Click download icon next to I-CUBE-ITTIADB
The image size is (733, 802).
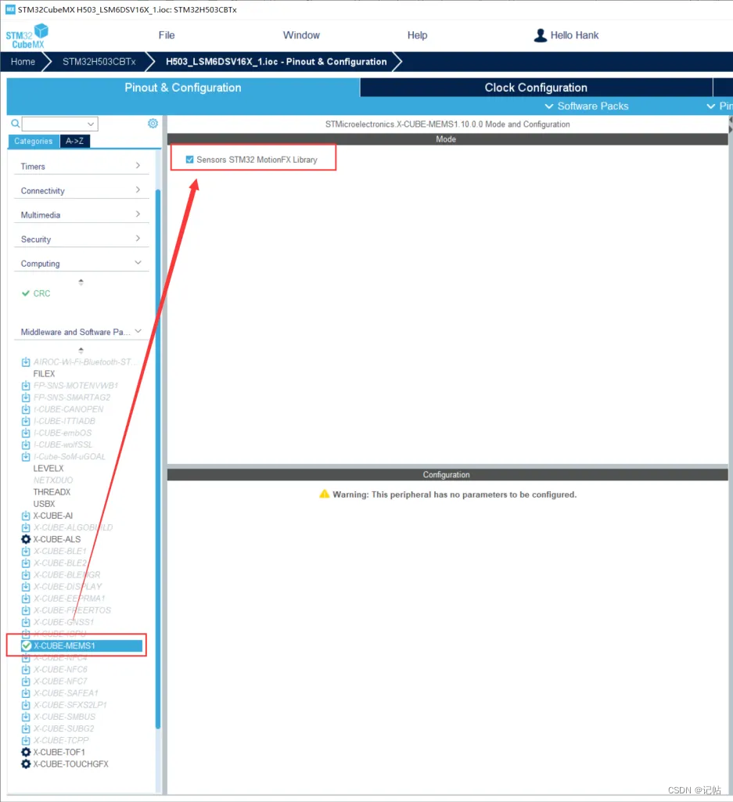point(26,421)
